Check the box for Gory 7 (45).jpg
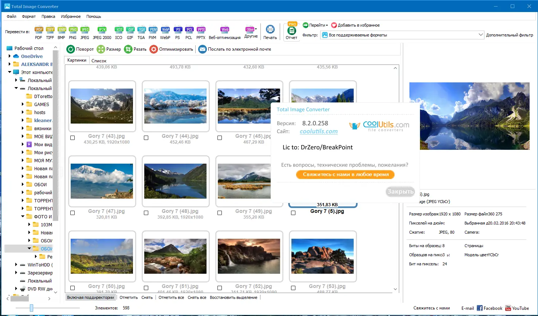The image size is (538, 316). (220, 138)
